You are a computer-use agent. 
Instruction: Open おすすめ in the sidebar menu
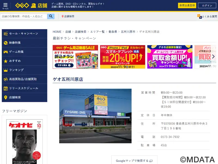coord(25,61)
